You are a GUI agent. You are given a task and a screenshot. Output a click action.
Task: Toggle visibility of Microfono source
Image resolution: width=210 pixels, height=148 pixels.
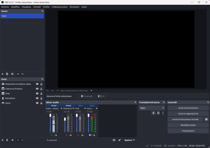point(37,98)
